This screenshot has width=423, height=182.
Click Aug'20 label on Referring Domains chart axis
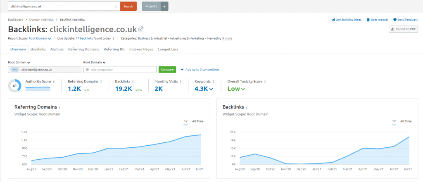click(31, 169)
